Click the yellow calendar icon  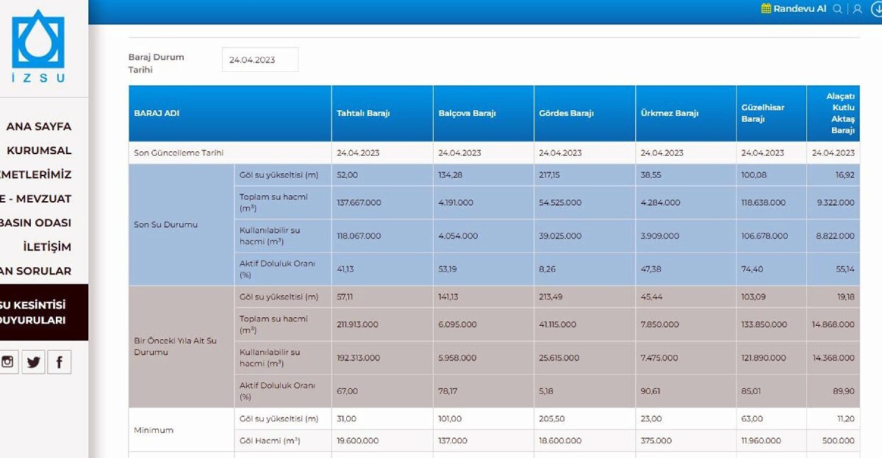pyautogui.click(x=766, y=9)
